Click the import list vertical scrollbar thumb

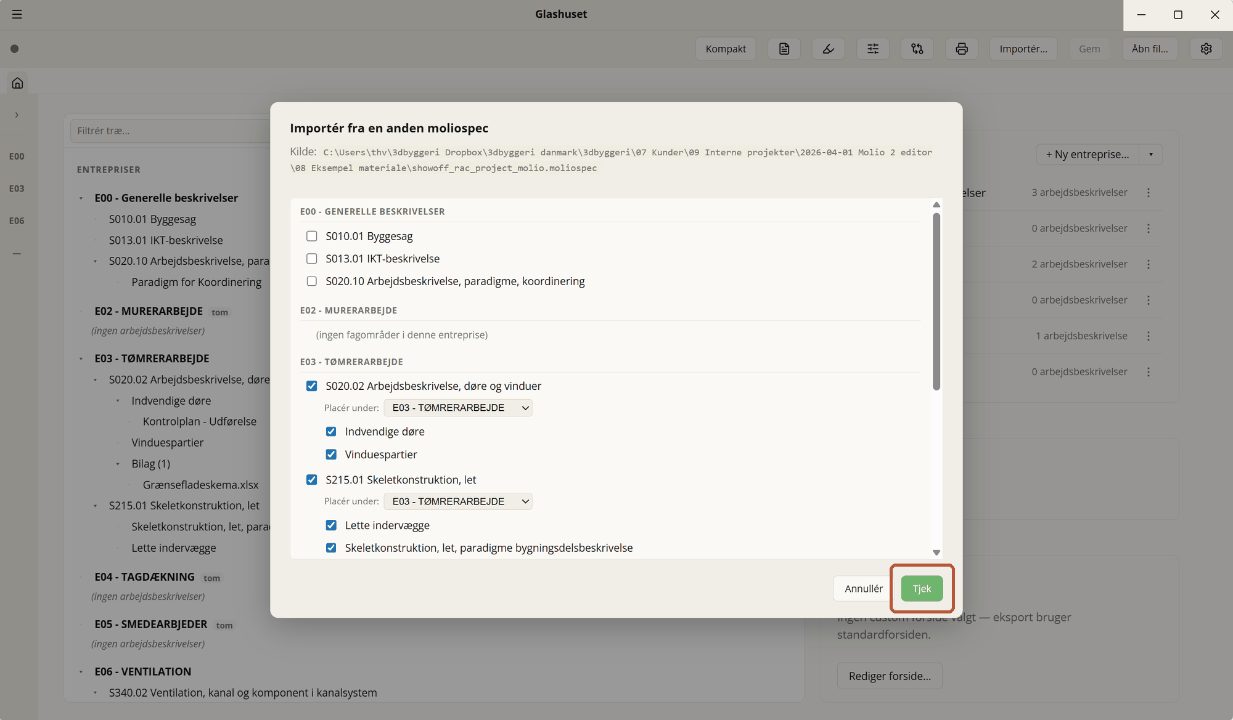pos(936,301)
